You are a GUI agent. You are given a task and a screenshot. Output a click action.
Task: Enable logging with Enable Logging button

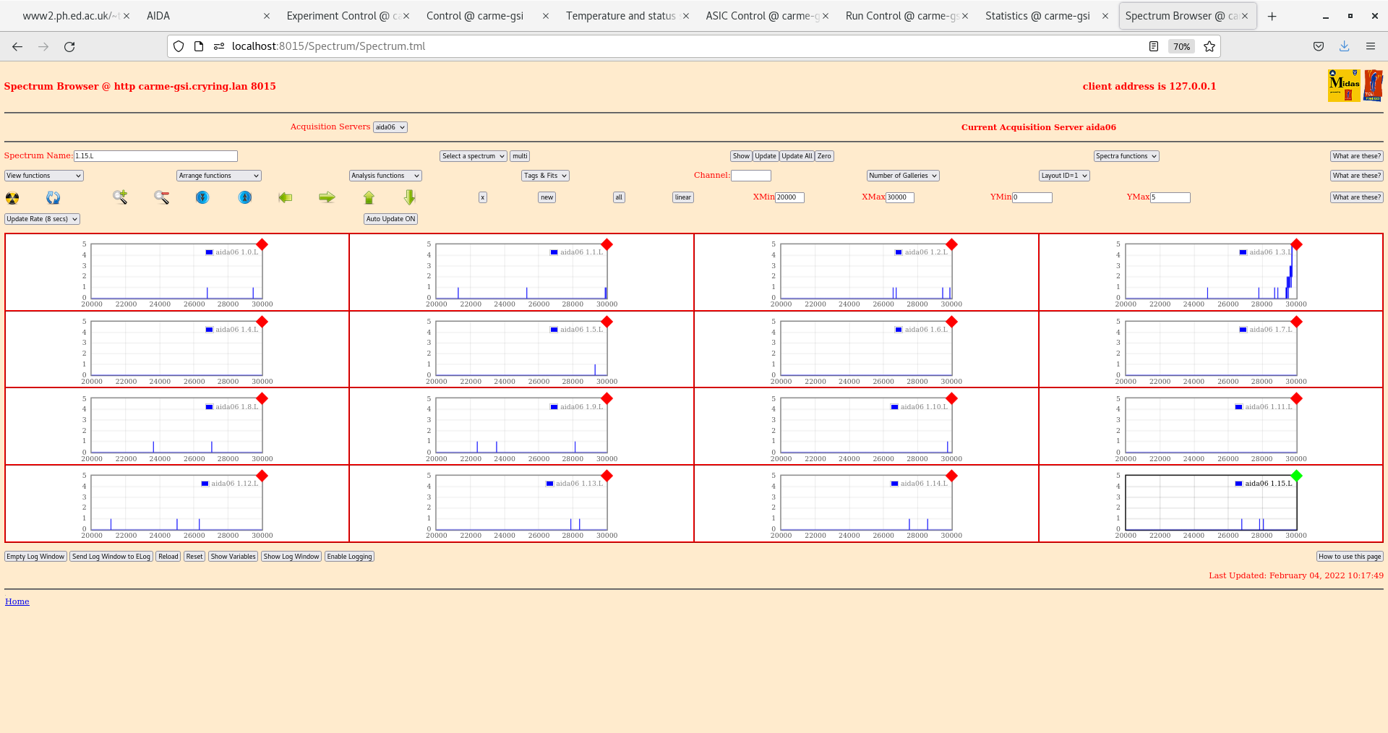pyautogui.click(x=349, y=556)
